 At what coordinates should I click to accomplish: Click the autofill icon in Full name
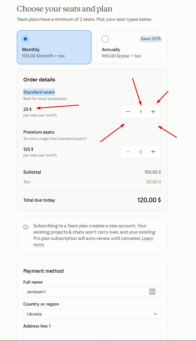pos(152,292)
